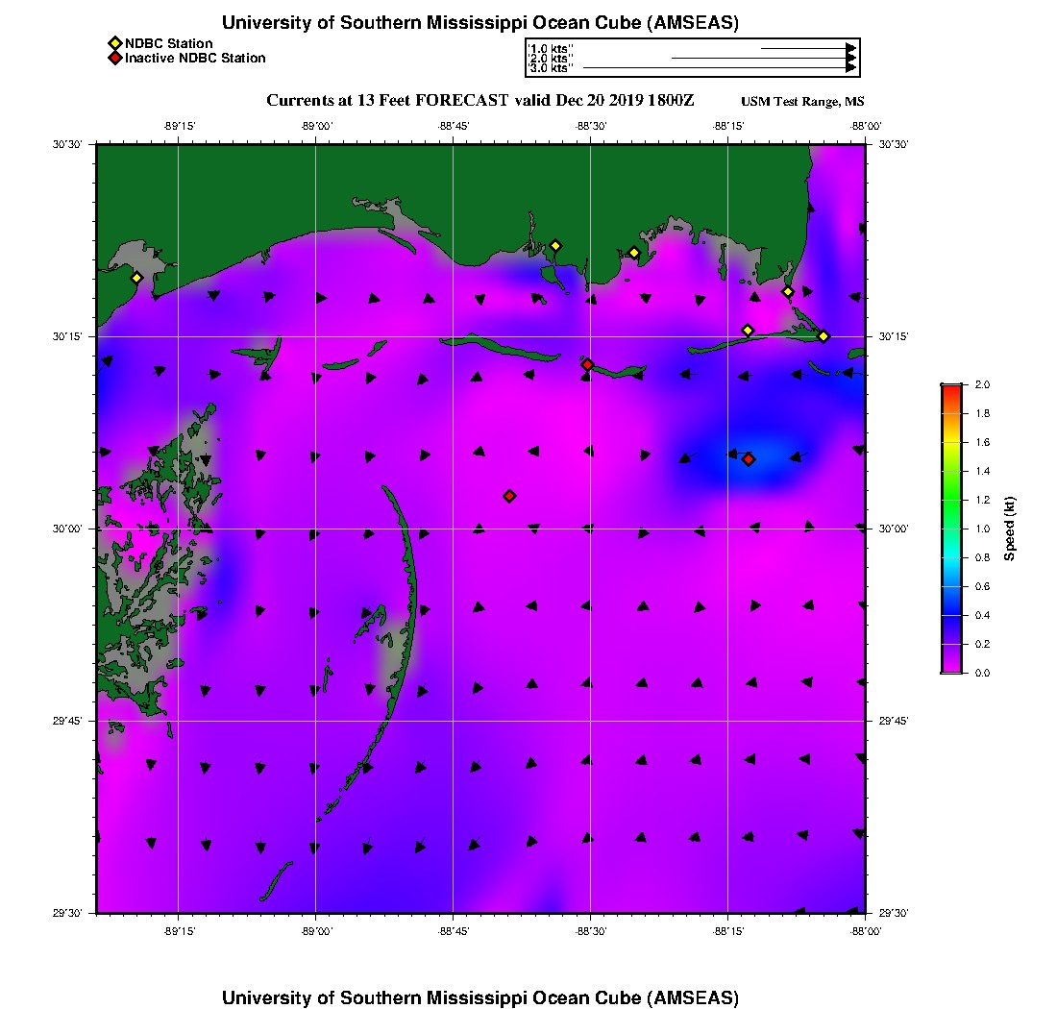Image resolution: width=1057 pixels, height=1009 pixels.
Task: Click the 1.0 tick label on the color bar
Action: [982, 529]
